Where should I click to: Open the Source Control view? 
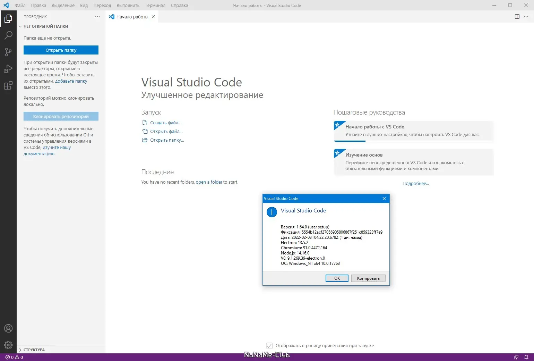coord(8,52)
